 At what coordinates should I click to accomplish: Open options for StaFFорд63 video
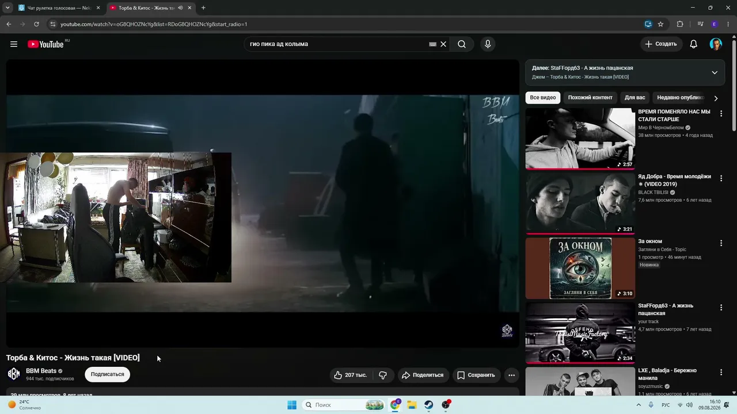[721, 308]
